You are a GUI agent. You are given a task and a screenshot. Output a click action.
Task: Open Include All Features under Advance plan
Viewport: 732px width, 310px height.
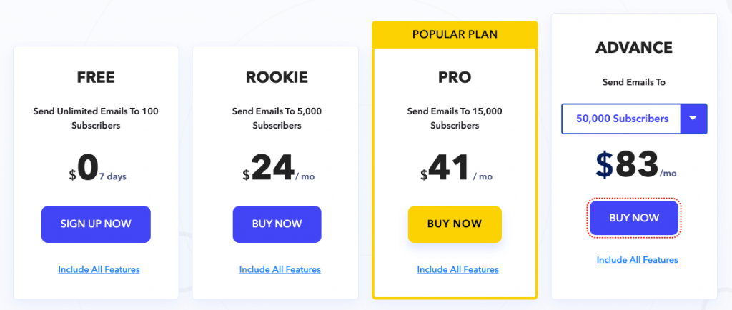[x=637, y=260]
